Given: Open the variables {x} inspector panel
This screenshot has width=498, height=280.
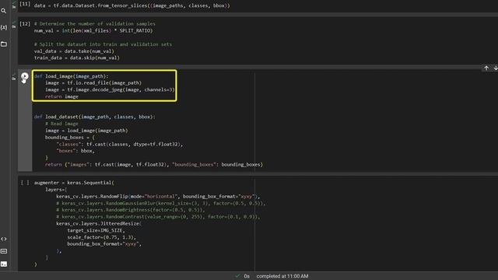Looking at the screenshot, I should point(3,28).
